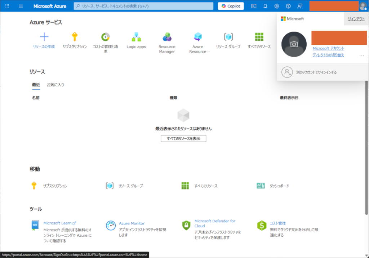Click the 種類 column header
This screenshot has width=369, height=258.
tap(173, 98)
